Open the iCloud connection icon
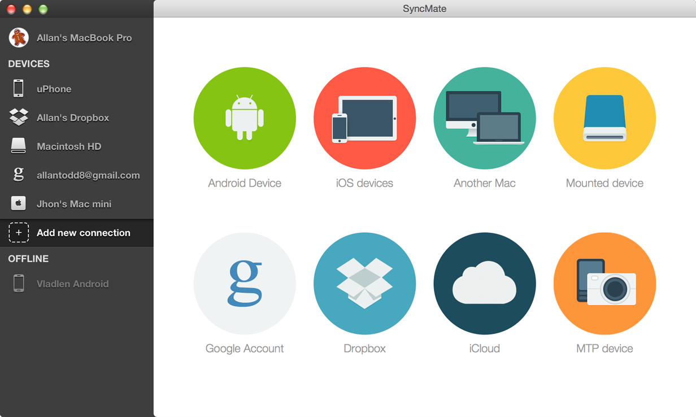696x417 pixels. (484, 284)
